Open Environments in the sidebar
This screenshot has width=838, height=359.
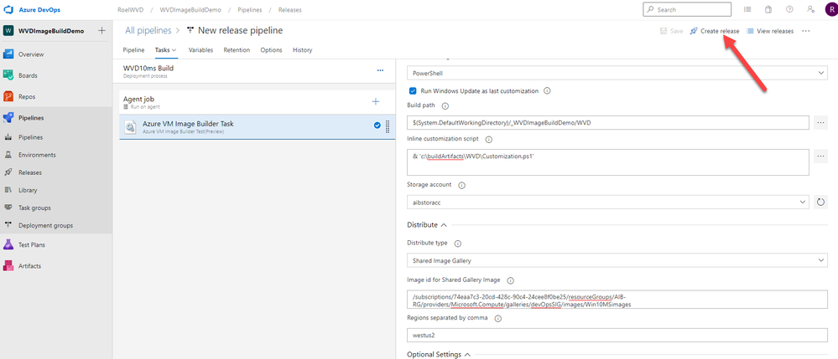coord(37,155)
